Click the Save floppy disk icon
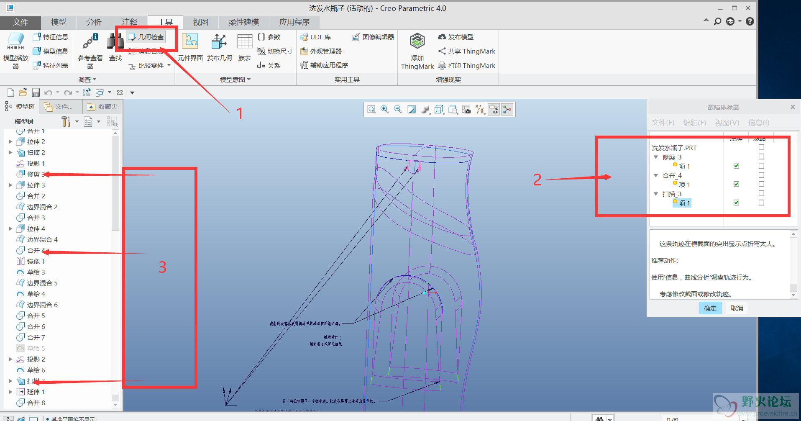The width and height of the screenshot is (801, 421). [x=36, y=92]
